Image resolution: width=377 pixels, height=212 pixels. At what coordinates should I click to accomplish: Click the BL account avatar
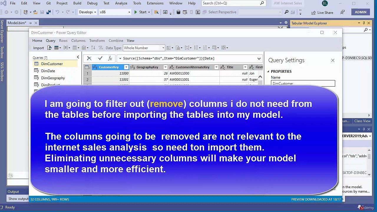[325, 3]
